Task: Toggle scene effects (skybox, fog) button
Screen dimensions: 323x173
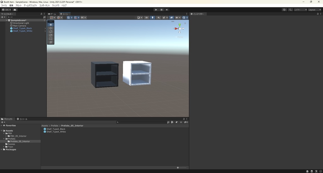Action: [164, 18]
